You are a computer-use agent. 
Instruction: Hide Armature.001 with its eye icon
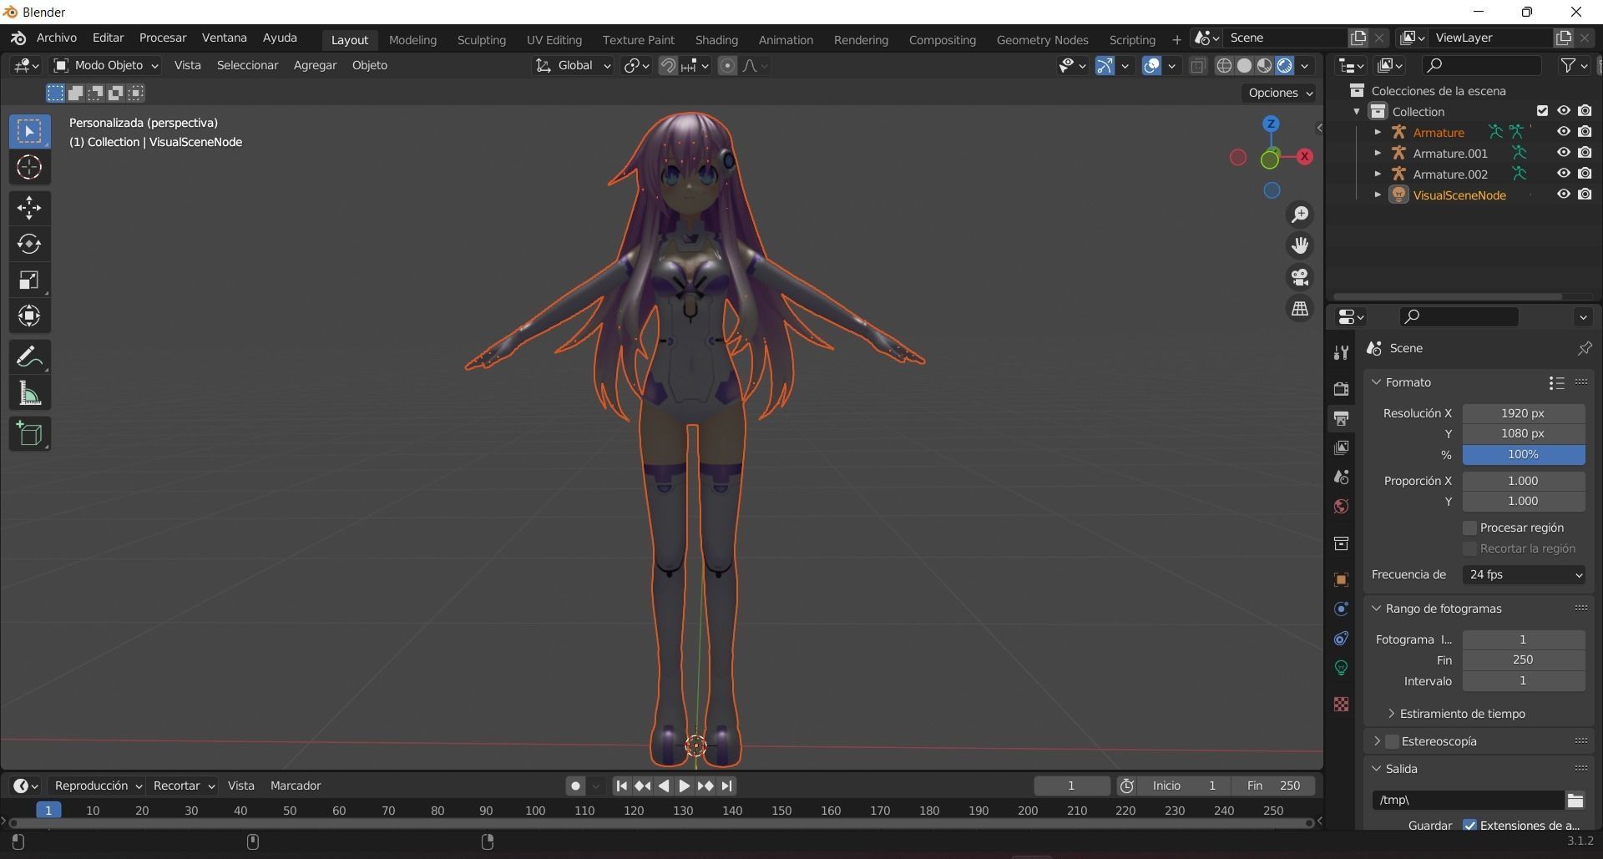pyautogui.click(x=1564, y=153)
